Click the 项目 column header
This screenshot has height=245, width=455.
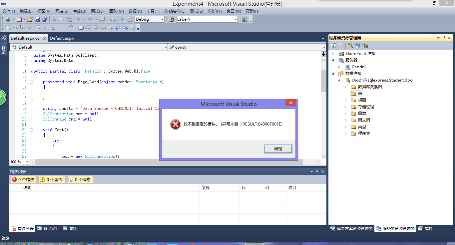(x=306, y=188)
